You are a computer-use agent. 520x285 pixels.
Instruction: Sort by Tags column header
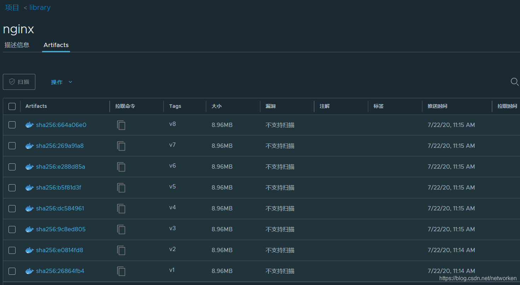(175, 106)
